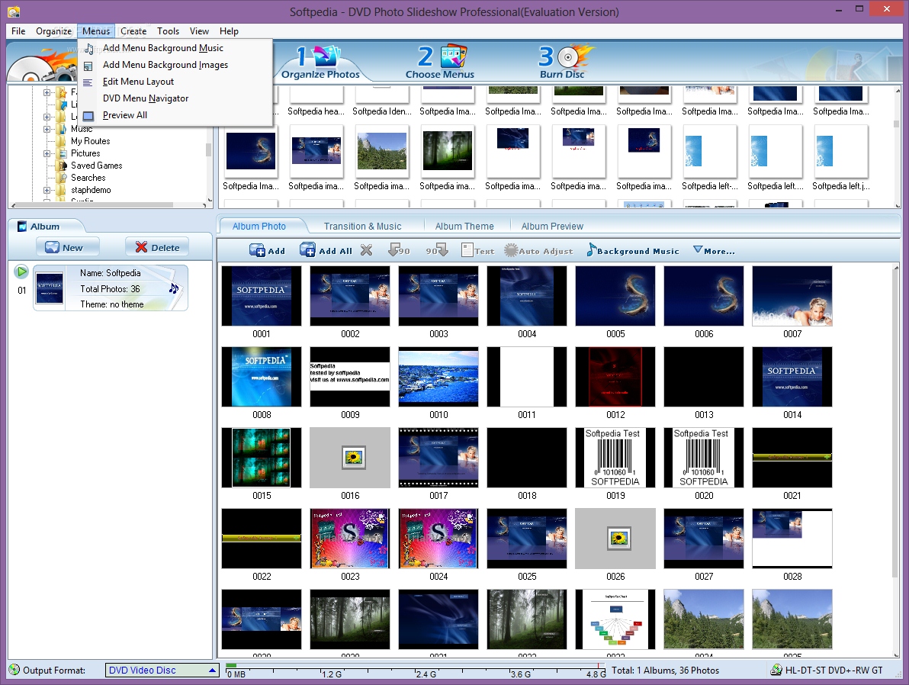The width and height of the screenshot is (909, 685).
Task: Create a new album with New
Action: tap(67, 247)
